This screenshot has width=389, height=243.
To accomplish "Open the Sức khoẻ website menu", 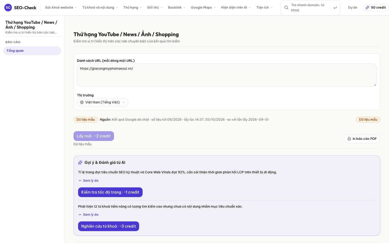I will coord(61,8).
